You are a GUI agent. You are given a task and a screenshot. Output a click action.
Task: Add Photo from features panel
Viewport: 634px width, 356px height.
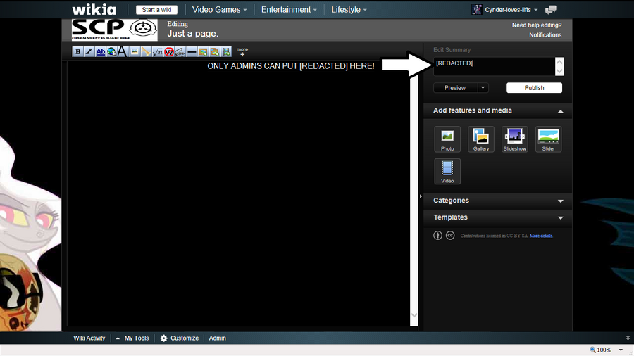click(x=447, y=139)
